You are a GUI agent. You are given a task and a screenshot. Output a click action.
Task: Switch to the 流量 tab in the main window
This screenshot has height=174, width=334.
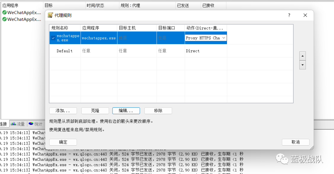point(18,124)
